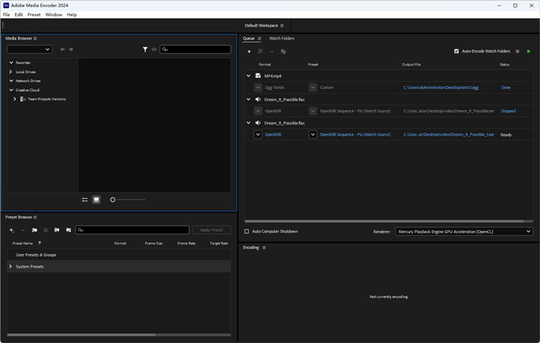Click the Done status link
The image size is (540, 343).
pos(506,88)
